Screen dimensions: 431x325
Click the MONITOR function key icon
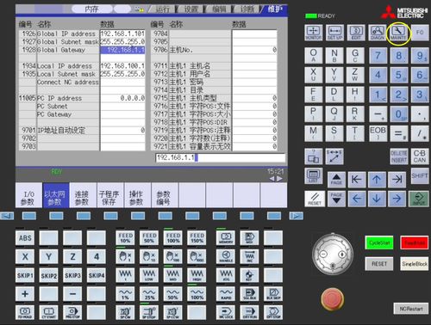(x=313, y=33)
